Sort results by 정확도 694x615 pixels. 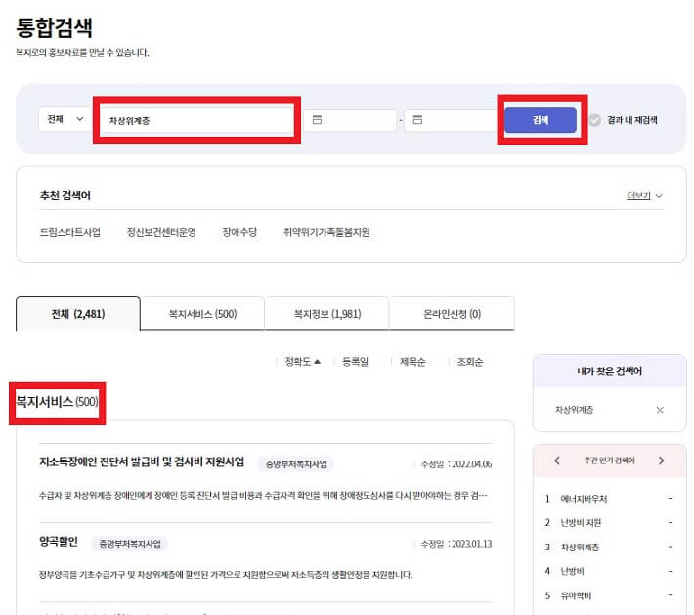pyautogui.click(x=302, y=362)
